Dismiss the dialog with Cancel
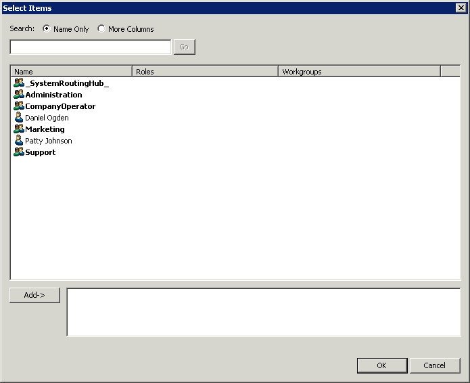 point(434,365)
